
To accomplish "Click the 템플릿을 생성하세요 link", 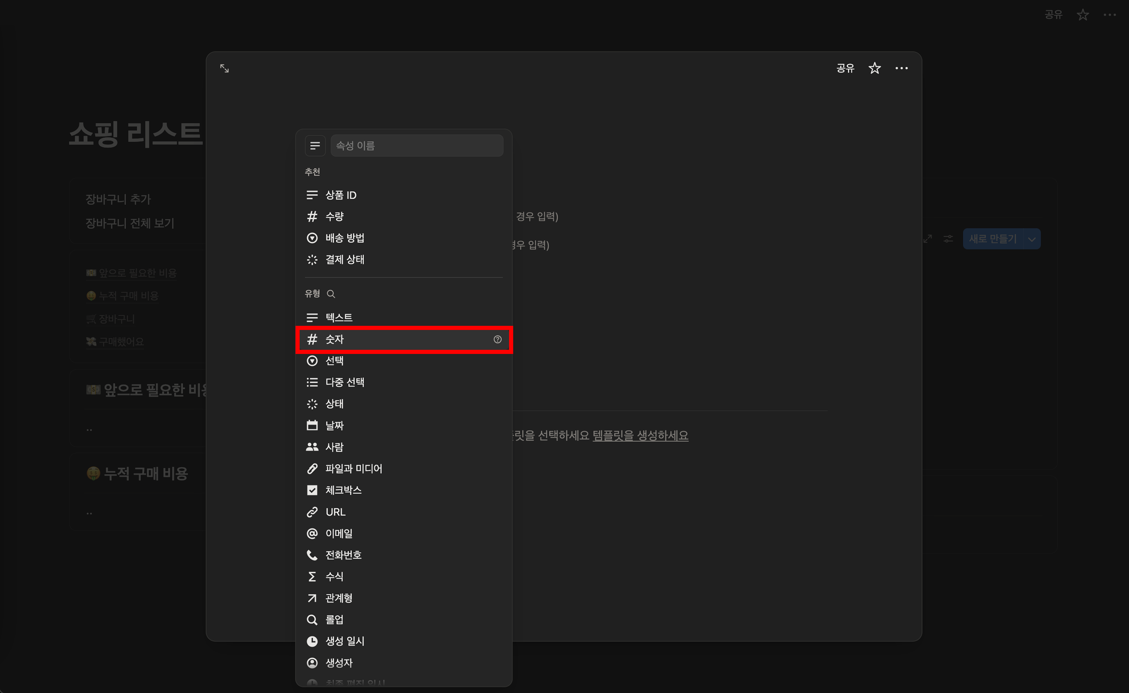I will pos(640,436).
